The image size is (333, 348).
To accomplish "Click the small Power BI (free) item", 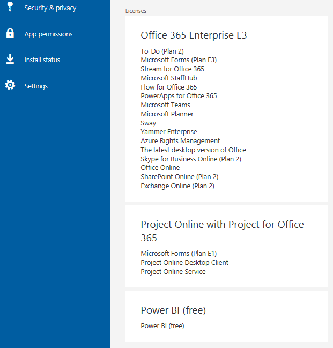I will click(x=162, y=326).
